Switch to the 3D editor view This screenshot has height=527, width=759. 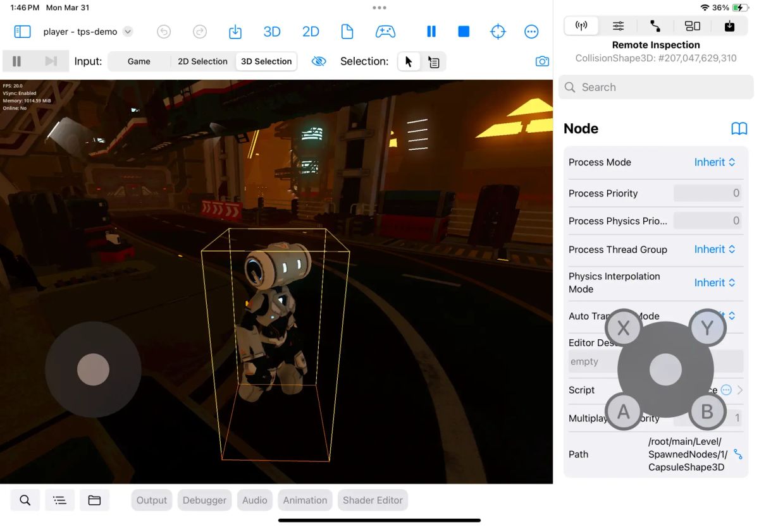(x=272, y=31)
